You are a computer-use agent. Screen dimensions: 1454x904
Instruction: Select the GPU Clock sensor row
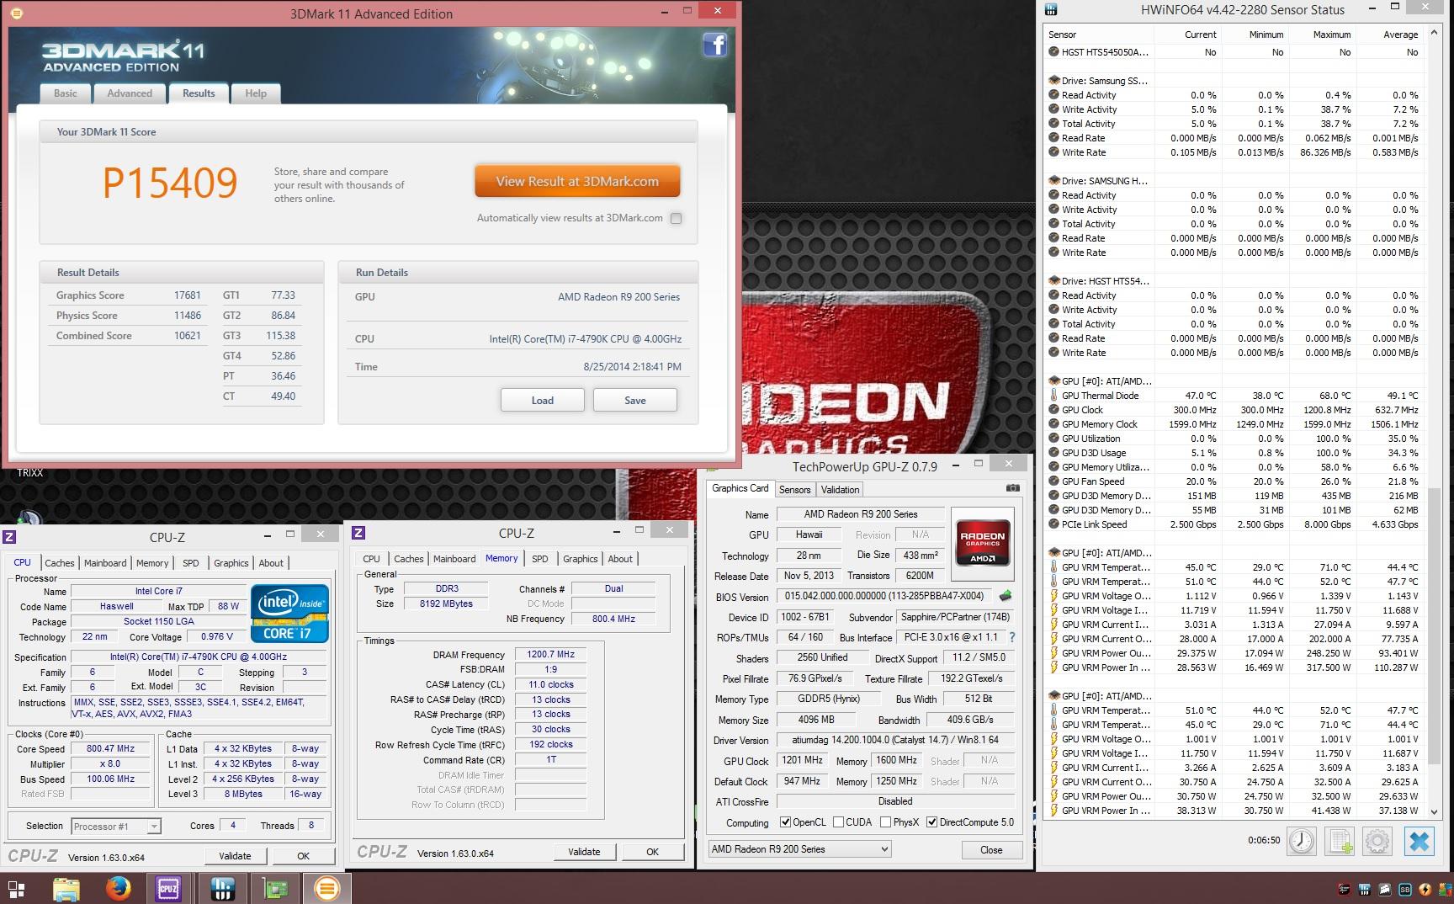(x=1235, y=410)
